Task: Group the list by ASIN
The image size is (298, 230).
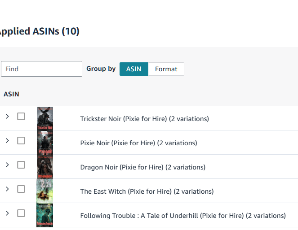Action: pyautogui.click(x=134, y=69)
